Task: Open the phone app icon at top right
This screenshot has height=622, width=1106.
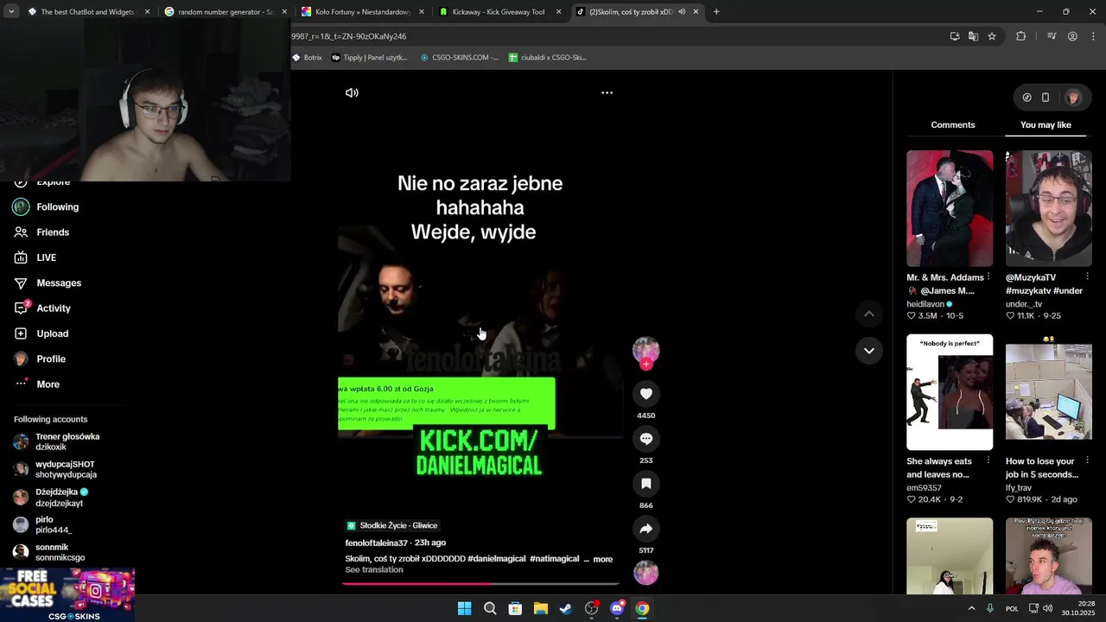Action: 1046,98
